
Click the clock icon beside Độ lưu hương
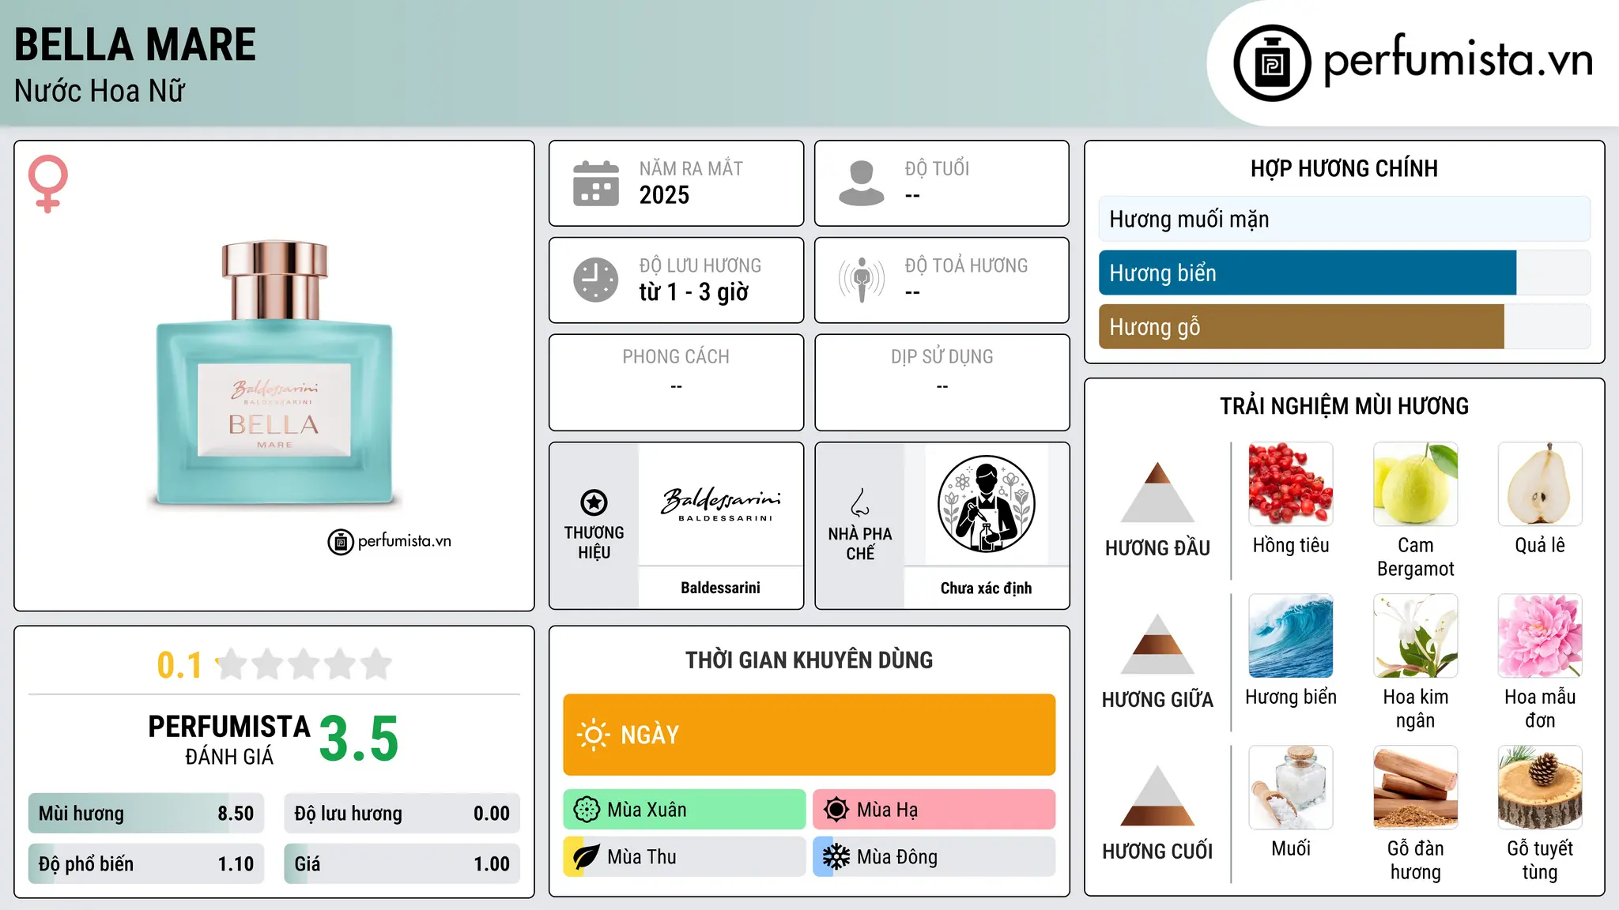tap(596, 280)
